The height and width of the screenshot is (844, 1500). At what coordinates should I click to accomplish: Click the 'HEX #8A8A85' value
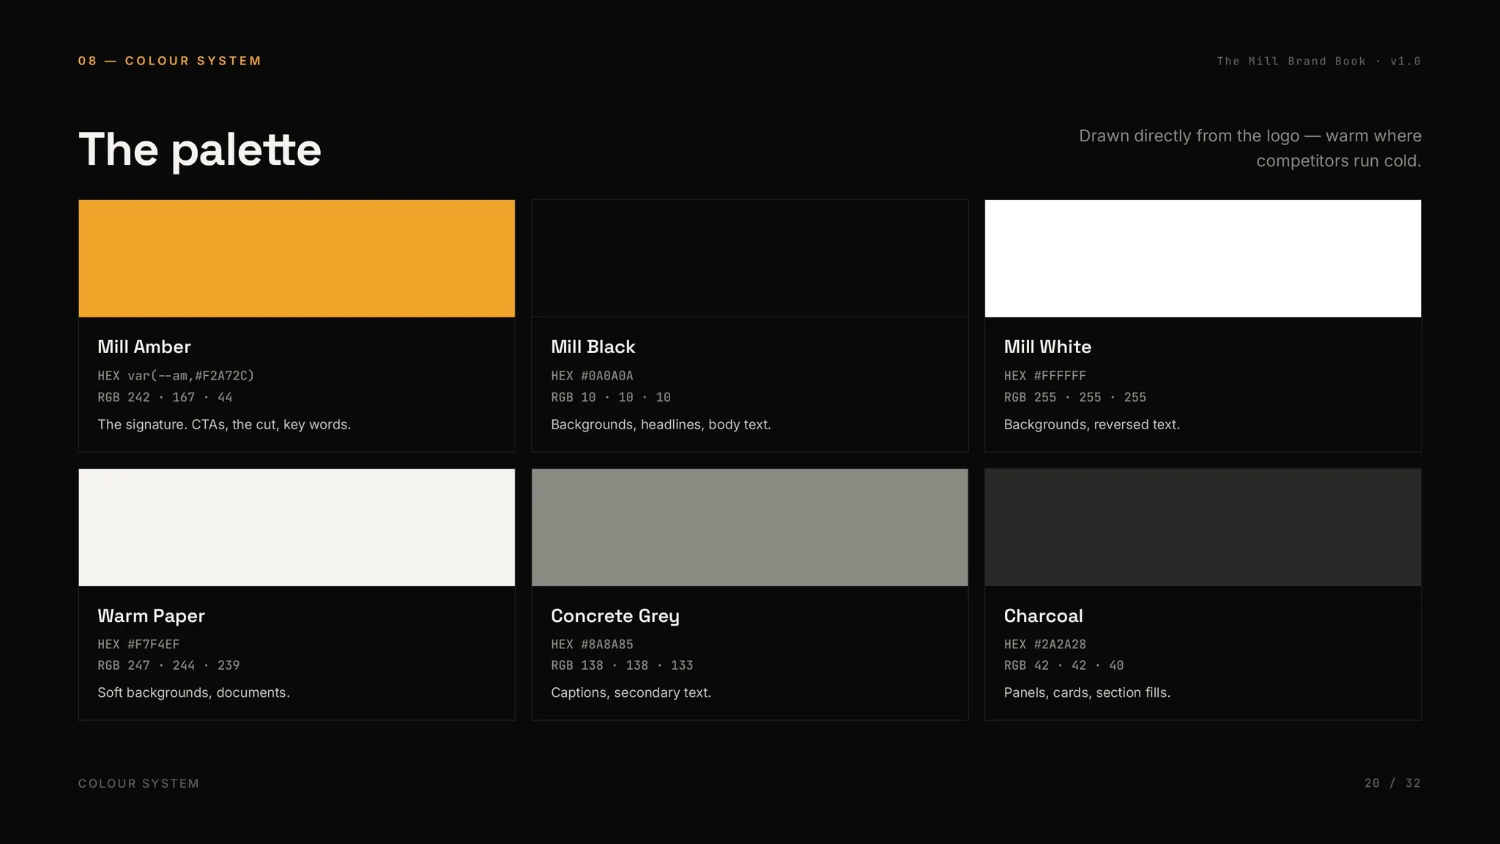click(592, 645)
